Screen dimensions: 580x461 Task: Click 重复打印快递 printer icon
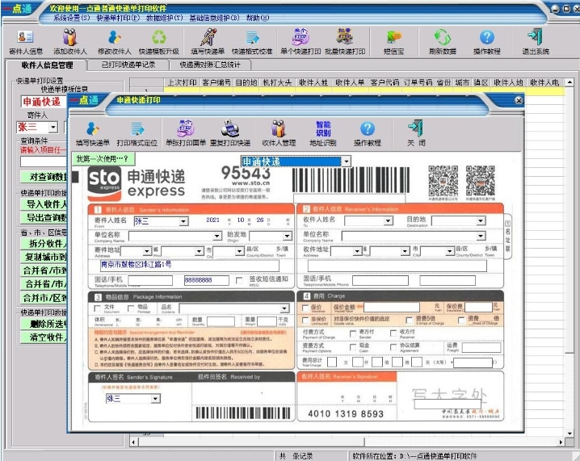point(230,133)
